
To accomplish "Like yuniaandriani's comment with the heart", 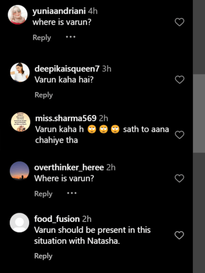I will [x=179, y=22].
